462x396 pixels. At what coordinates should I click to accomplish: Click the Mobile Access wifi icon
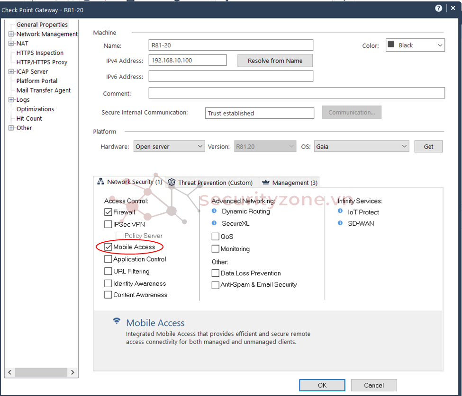(x=117, y=321)
